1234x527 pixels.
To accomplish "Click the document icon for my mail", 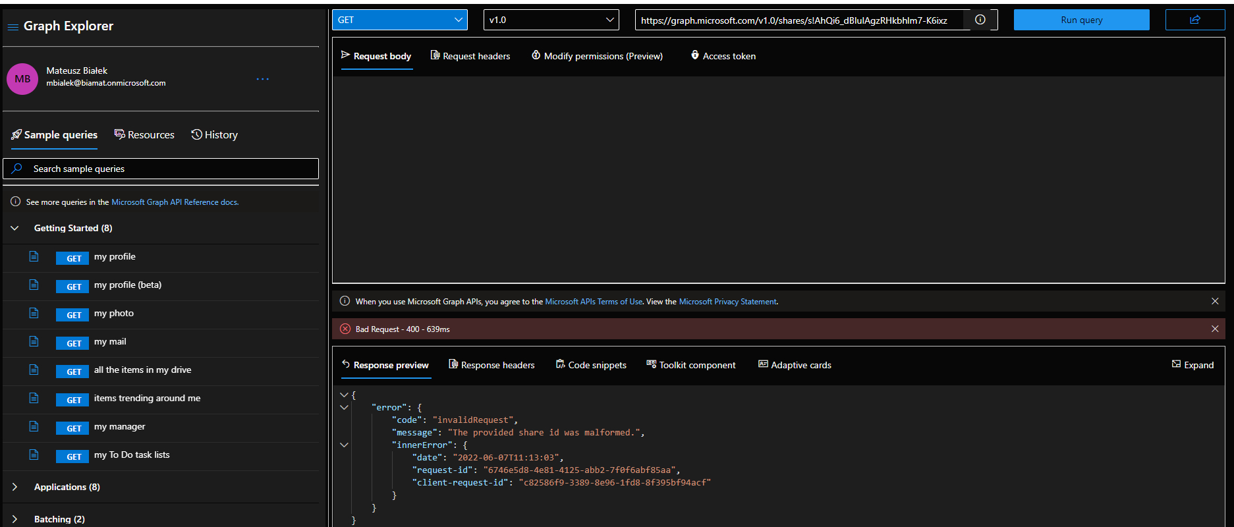I will pos(34,341).
